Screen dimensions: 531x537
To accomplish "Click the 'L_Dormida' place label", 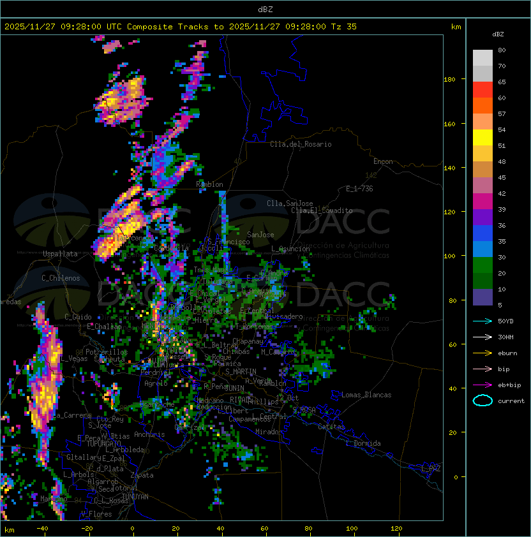I will pyautogui.click(x=363, y=443).
